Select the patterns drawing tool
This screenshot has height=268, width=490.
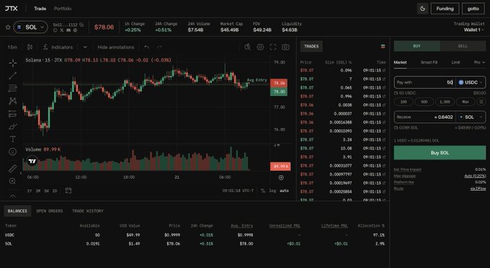(12, 101)
